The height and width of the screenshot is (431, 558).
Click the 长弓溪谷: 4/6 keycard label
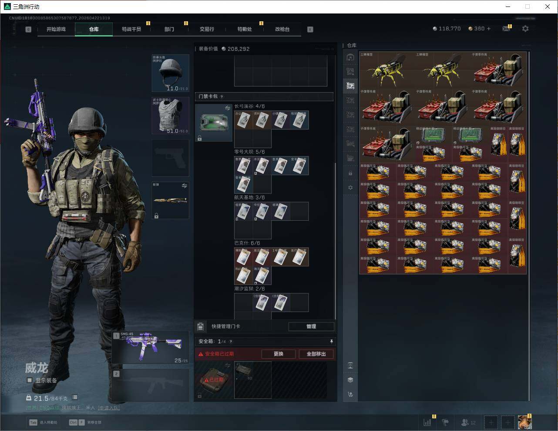249,106
